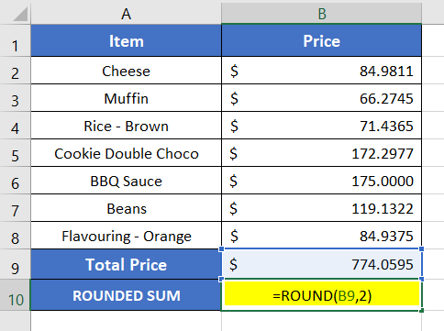The height and width of the screenshot is (331, 444).
Task: Select the Cheese cell
Action: pos(126,71)
